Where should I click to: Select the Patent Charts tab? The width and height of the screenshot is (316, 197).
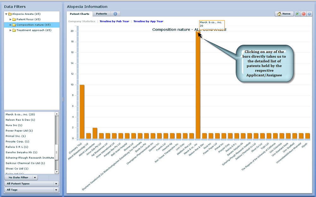coord(79,14)
